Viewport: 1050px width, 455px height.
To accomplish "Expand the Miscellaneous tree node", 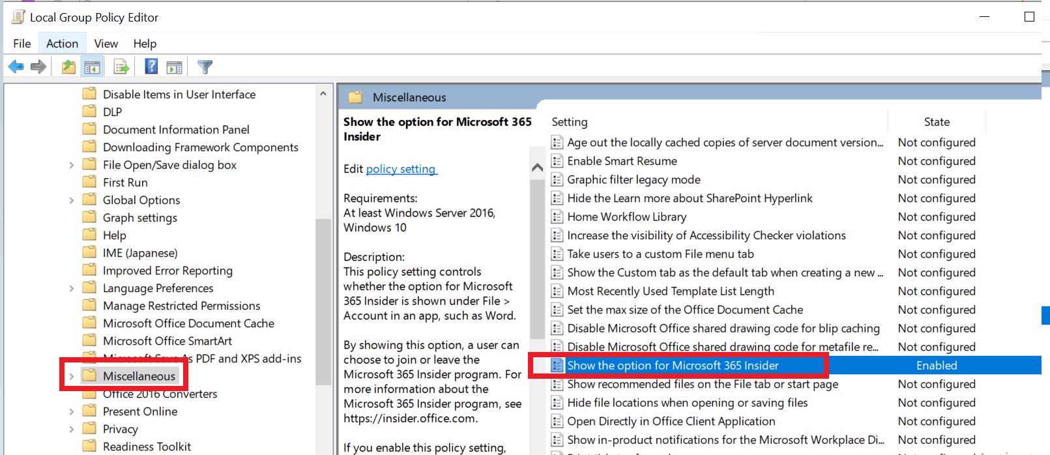I will point(72,376).
